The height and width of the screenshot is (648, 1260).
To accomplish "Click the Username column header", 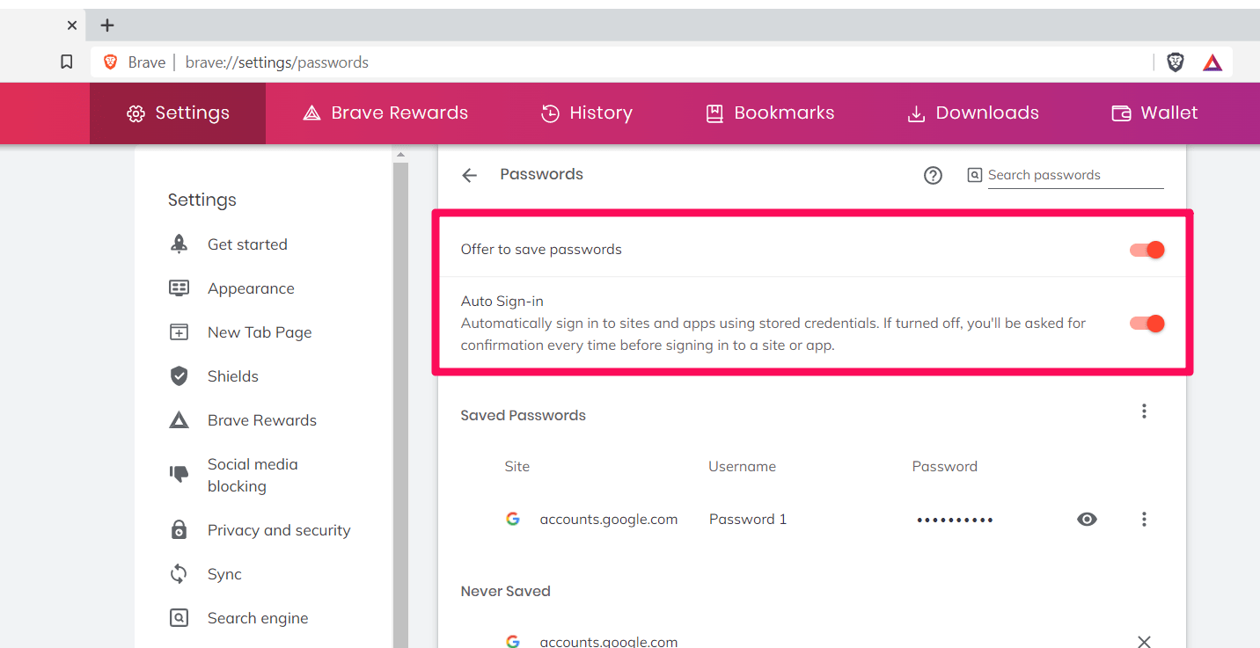I will point(742,467).
